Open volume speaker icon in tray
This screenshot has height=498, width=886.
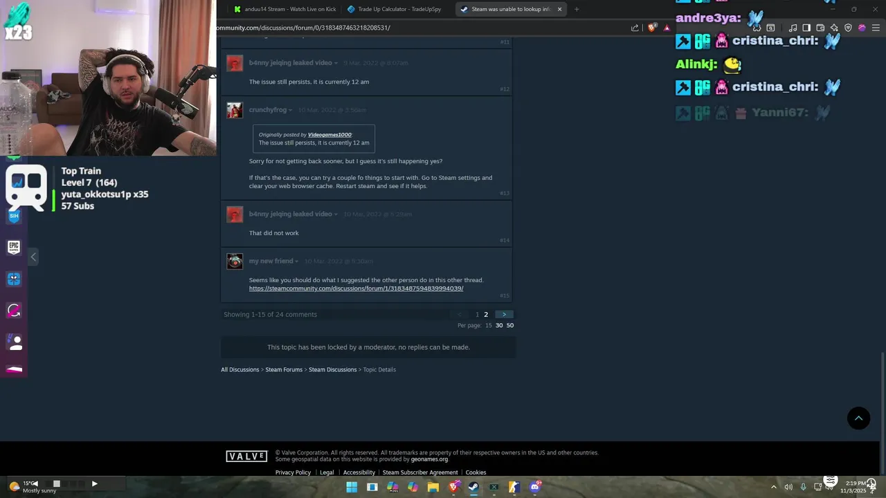click(x=788, y=487)
